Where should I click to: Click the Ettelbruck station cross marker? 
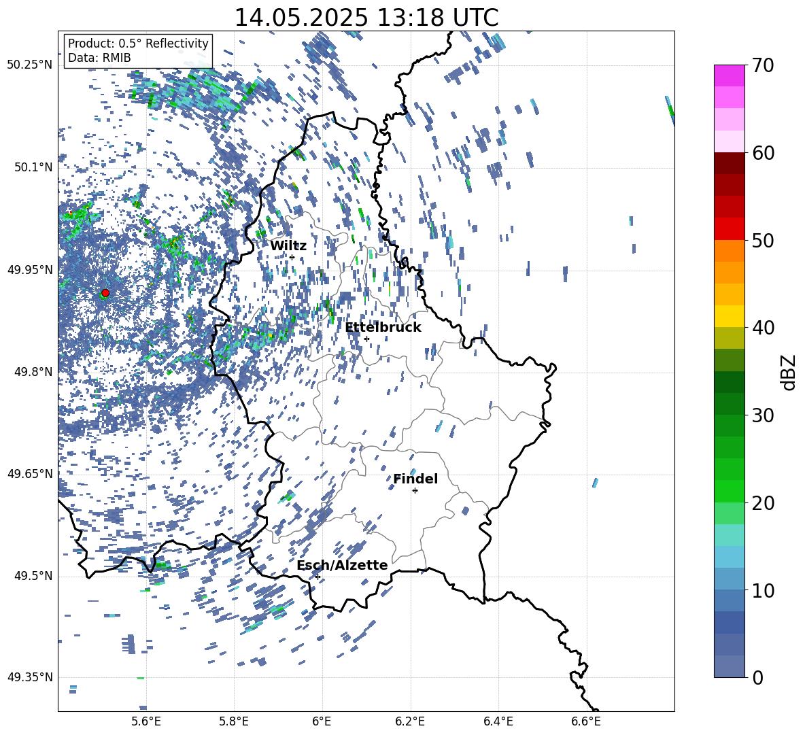[x=366, y=339]
